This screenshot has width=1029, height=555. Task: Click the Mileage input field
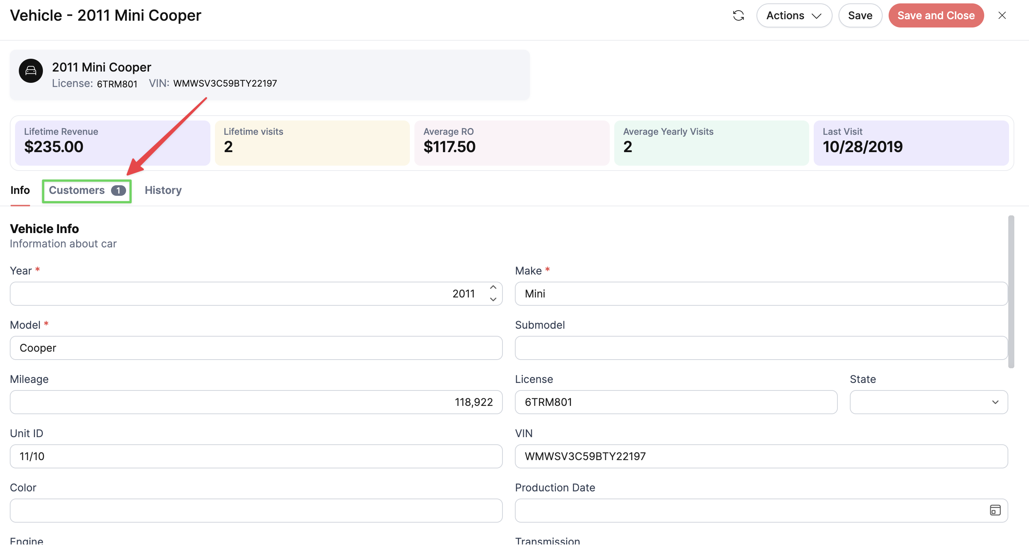click(x=256, y=402)
